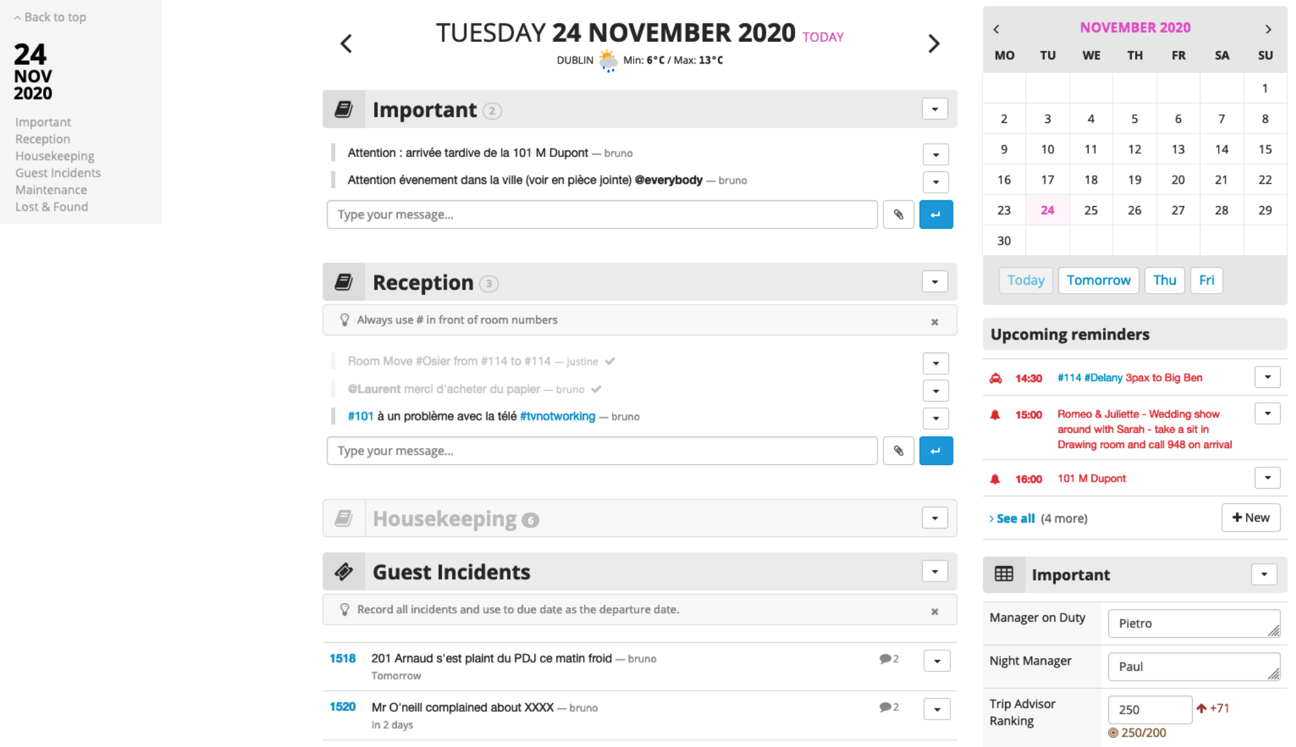The width and height of the screenshot is (1296, 747).
Task: Click the bell icon for 16:00 reminder
Action: (x=995, y=479)
